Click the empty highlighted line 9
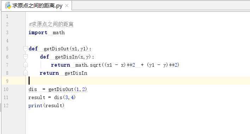Image resolution: width=250 pixels, height=134 pixels. (x=139, y=80)
